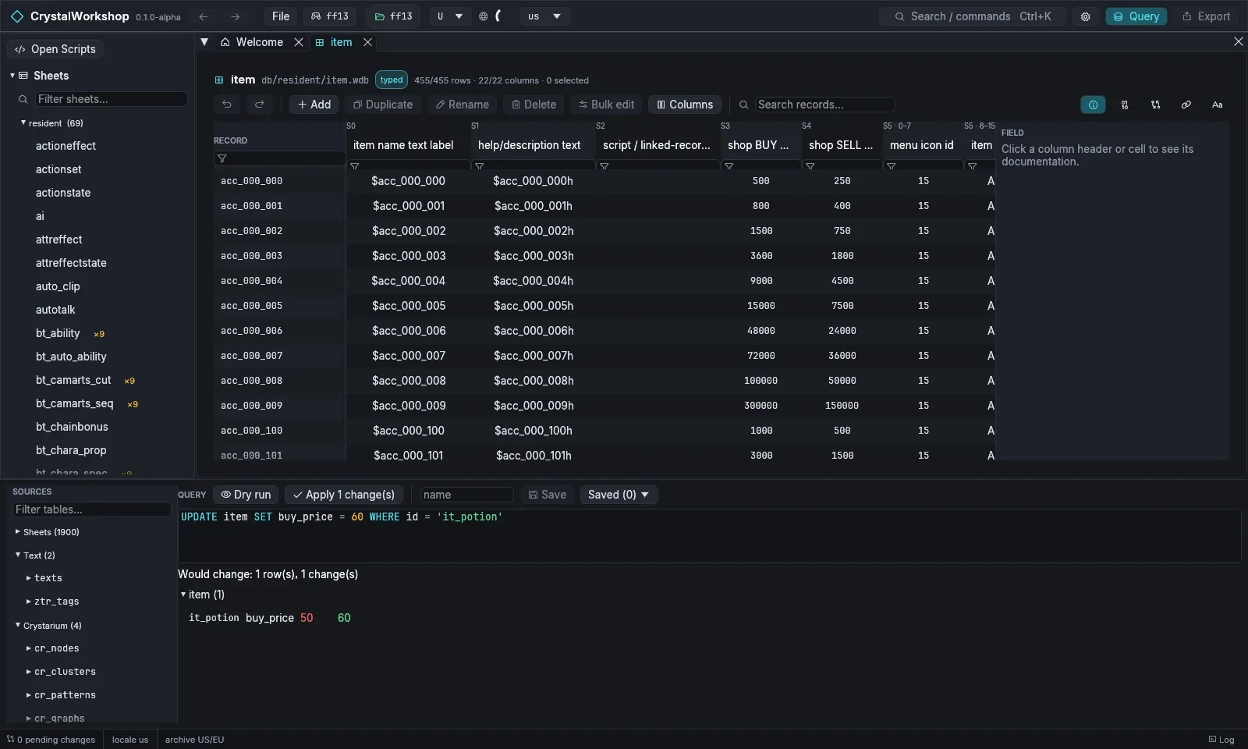Collapse the resident (69) tree group
Image resolution: width=1248 pixels, height=749 pixels.
point(23,122)
